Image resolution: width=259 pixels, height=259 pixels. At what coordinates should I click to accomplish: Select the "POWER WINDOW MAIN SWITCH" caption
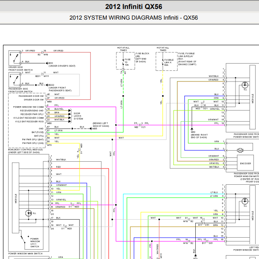25,253
